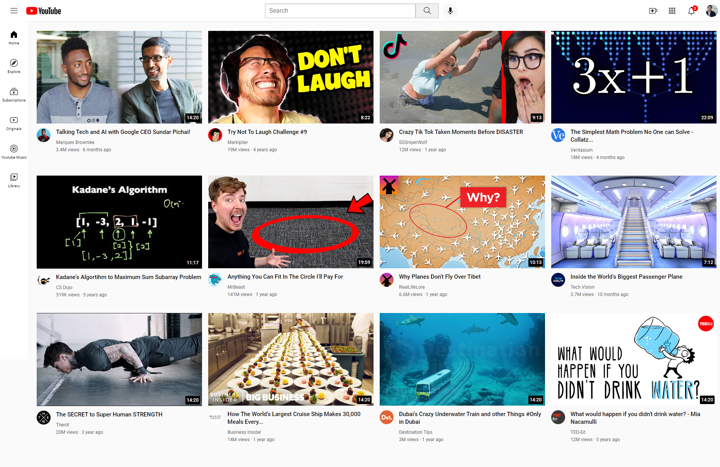Open Youtube Music from sidebar
This screenshot has width=720, height=467.
point(14,152)
